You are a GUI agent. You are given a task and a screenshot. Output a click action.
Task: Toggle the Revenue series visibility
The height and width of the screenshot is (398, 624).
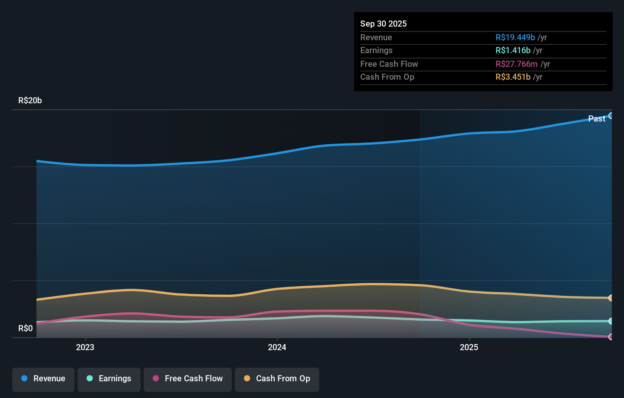[x=43, y=379]
